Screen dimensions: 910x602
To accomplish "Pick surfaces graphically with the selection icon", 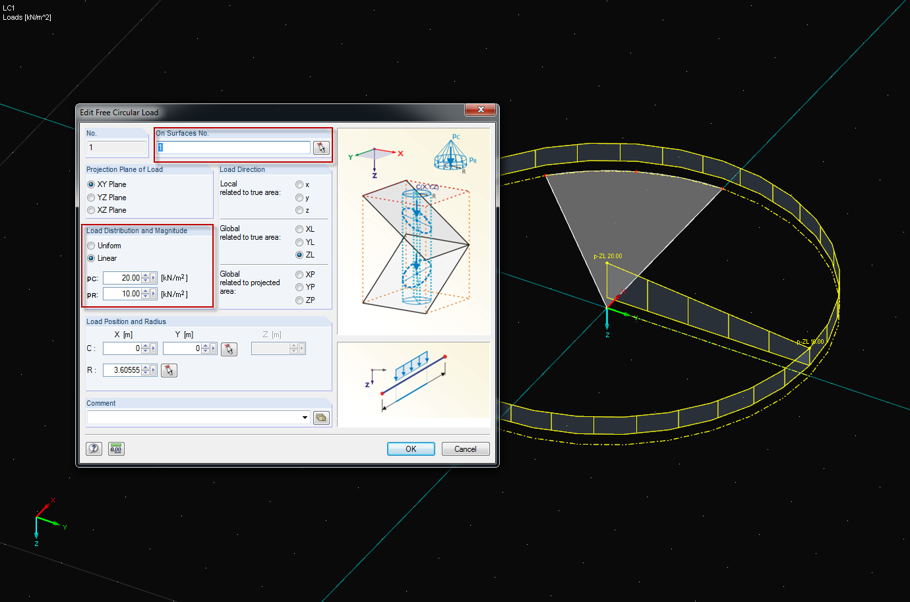I will point(321,148).
